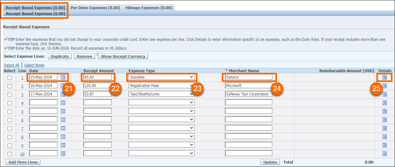Open Details icon for line 5

(x=384, y=111)
